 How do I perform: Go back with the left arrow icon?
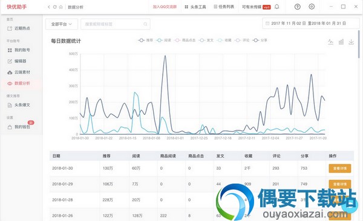click(x=48, y=7)
